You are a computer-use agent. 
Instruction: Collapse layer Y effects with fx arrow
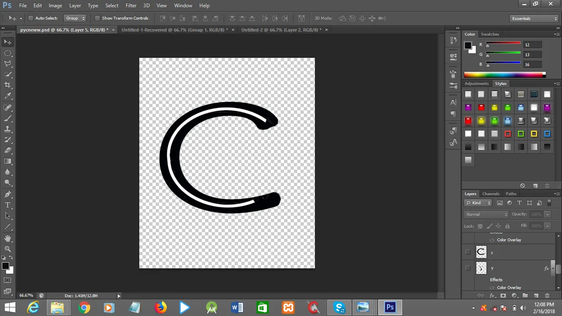[552, 268]
